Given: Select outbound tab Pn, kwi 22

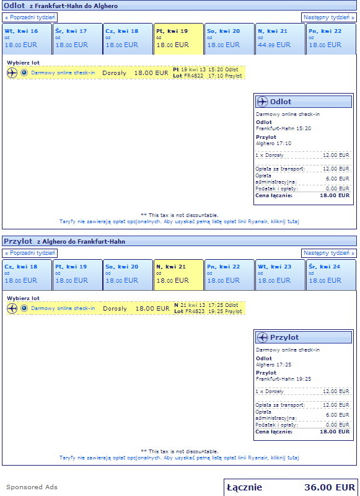Looking at the screenshot, I should pos(331,38).
